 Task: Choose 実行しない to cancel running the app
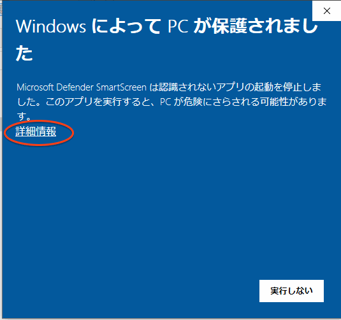tap(291, 291)
